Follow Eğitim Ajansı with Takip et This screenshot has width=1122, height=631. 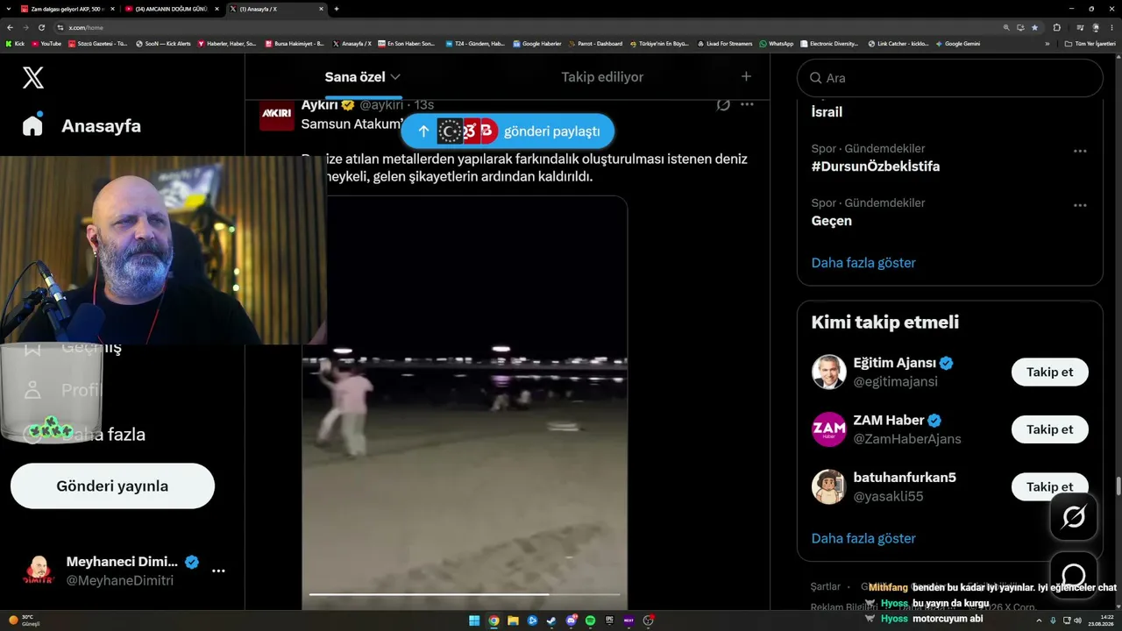[x=1049, y=372]
